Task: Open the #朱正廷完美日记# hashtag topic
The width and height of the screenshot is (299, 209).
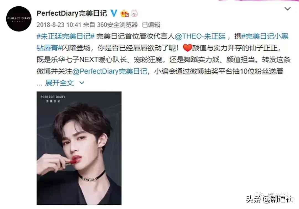Action: click(x=65, y=36)
